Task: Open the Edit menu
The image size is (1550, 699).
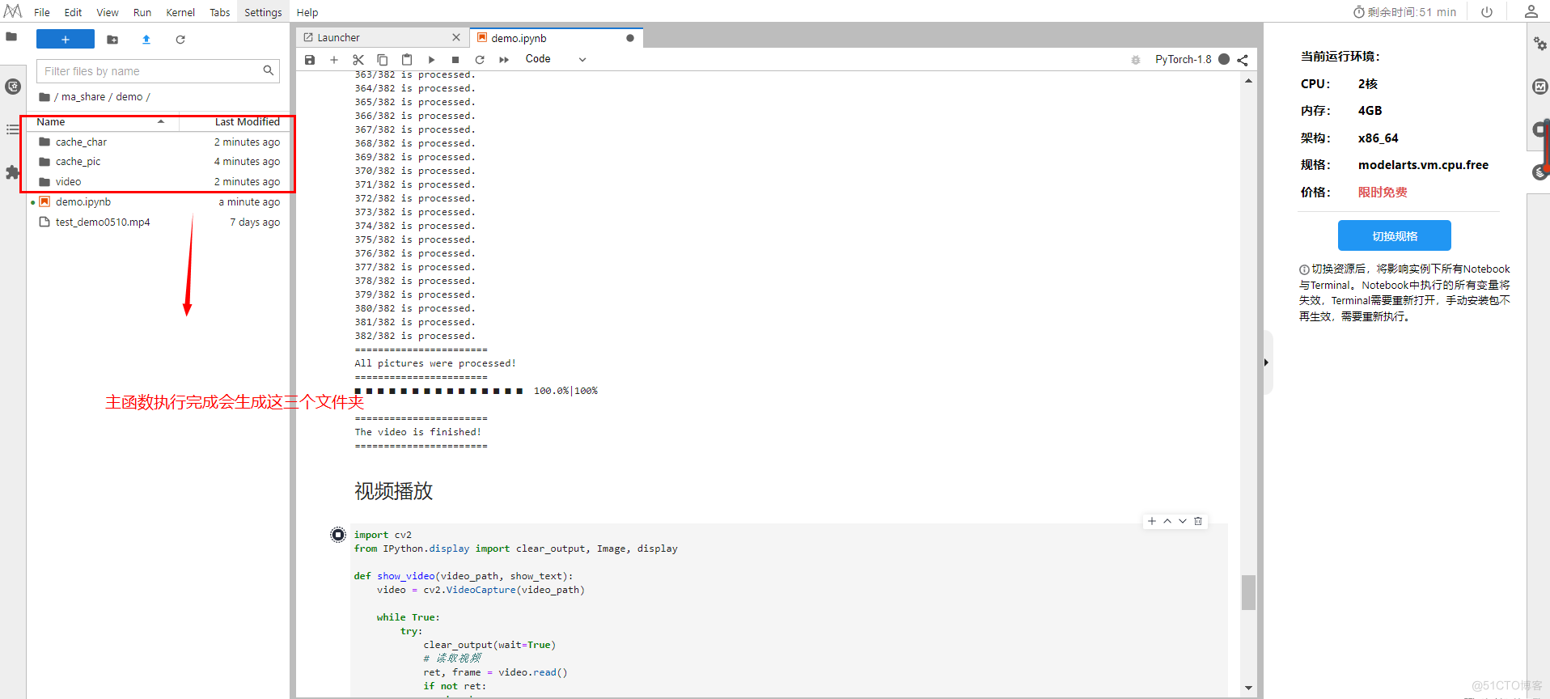Action: (x=73, y=12)
